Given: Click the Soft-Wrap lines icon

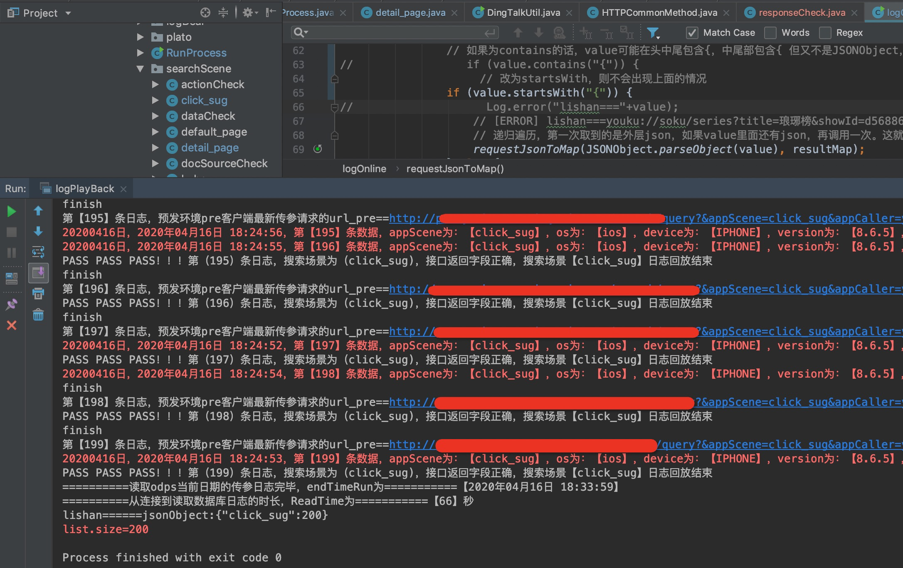Looking at the screenshot, I should pos(38,252).
